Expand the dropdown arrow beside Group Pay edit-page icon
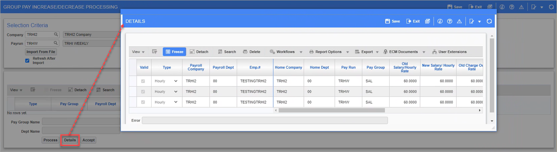The width and height of the screenshot is (557, 152). (x=542, y=7)
